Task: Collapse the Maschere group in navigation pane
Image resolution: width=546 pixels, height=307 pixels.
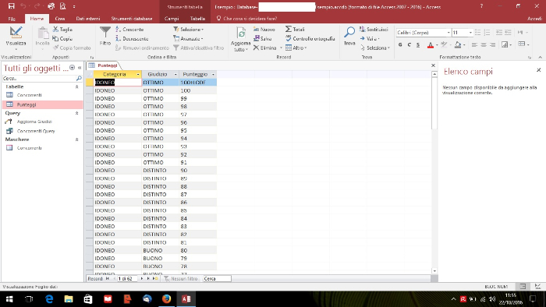Action: pos(77,139)
